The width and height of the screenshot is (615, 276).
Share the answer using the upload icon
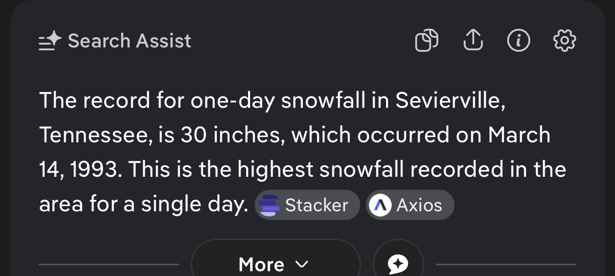point(473,40)
